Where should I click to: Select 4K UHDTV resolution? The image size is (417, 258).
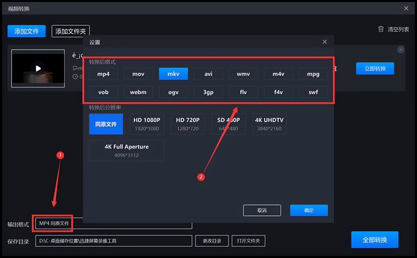(x=269, y=124)
